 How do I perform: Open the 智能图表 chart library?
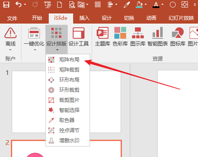coord(158,37)
